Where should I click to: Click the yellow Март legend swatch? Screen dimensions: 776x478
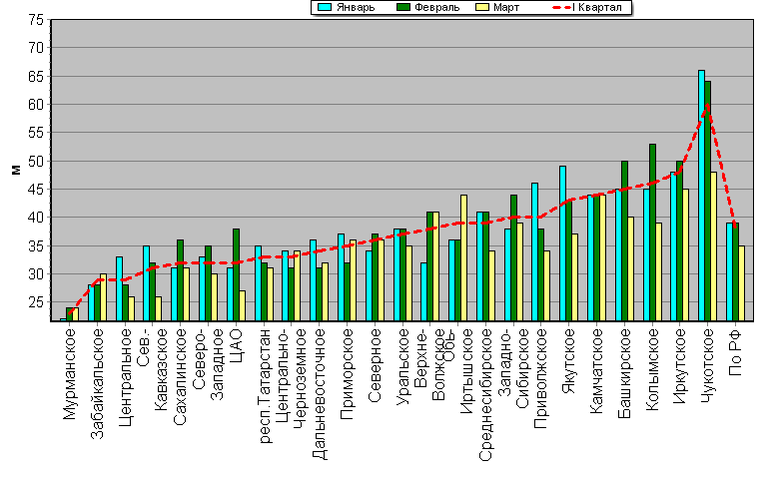pos(482,7)
